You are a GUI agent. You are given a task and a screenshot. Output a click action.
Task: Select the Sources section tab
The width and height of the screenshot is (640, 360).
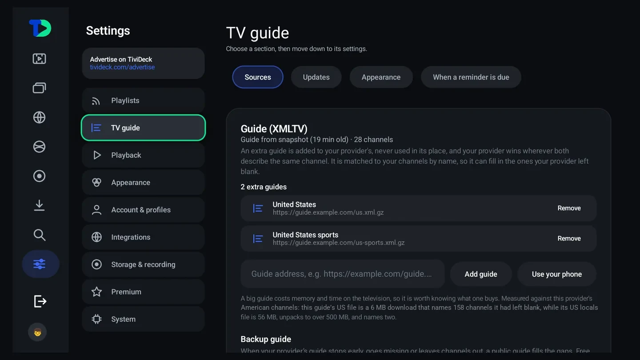click(258, 77)
